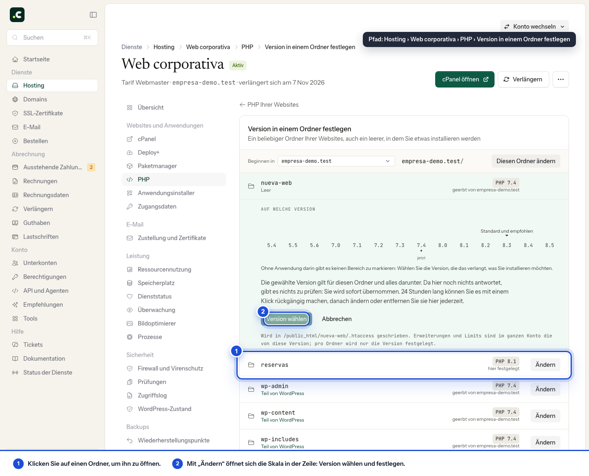Click the Suchen search field
Screen dimensions: 589x476
pyautogui.click(x=52, y=38)
